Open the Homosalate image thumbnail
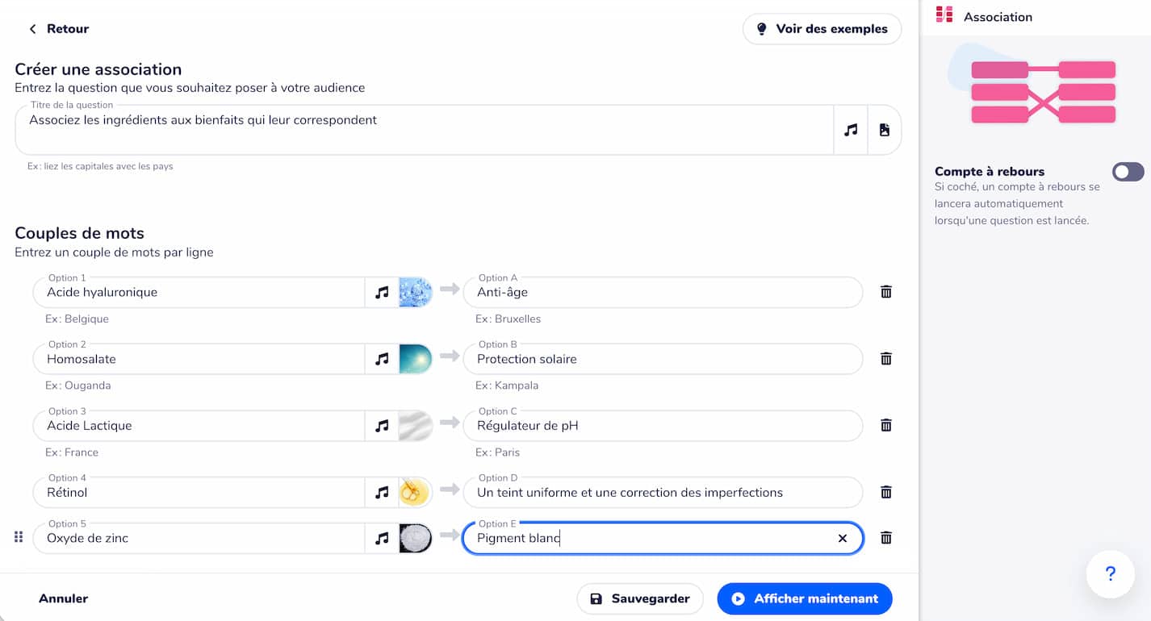 [416, 359]
